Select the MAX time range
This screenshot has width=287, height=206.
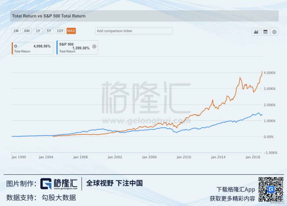tap(71, 31)
